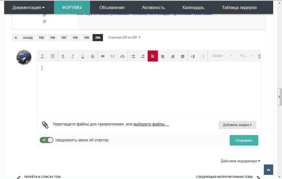Center-align the text

click(x=163, y=56)
